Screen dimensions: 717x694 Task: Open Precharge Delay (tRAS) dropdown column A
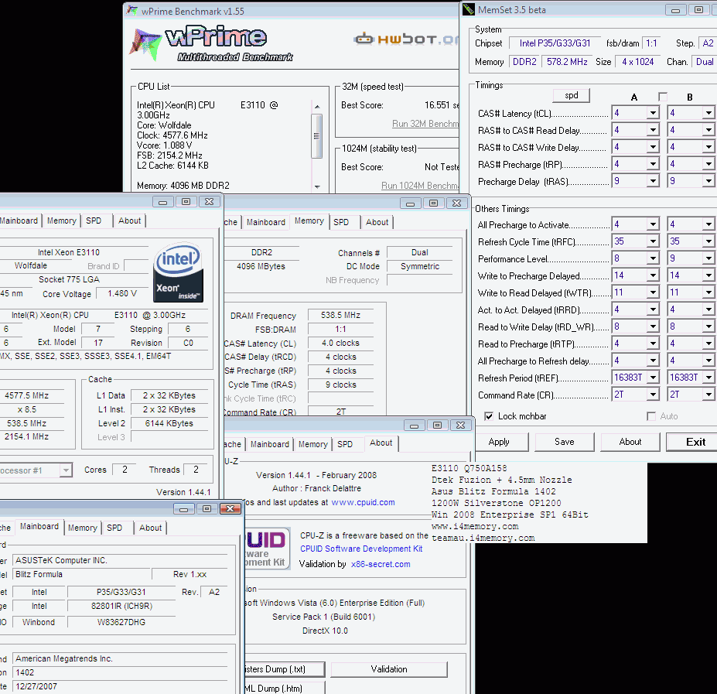pos(653,181)
